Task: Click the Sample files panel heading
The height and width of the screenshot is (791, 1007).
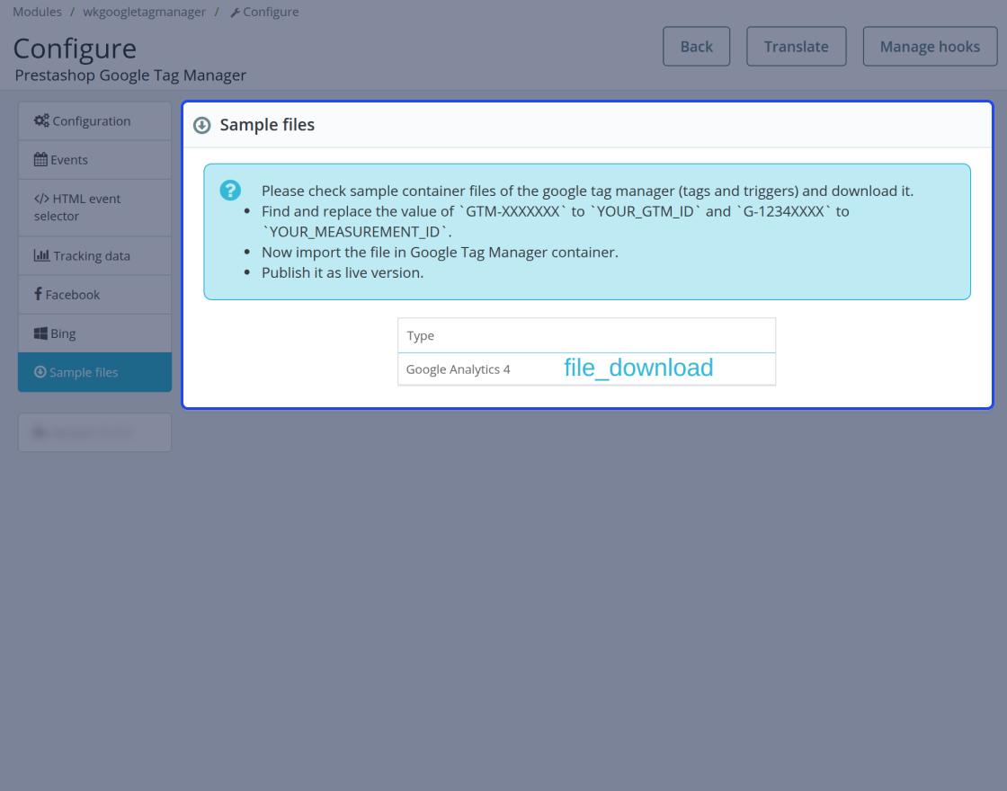Action: pyautogui.click(x=267, y=125)
